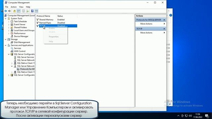The image size is (212, 119).
Task: Expand the Shared Folders node
Action: 9,27
